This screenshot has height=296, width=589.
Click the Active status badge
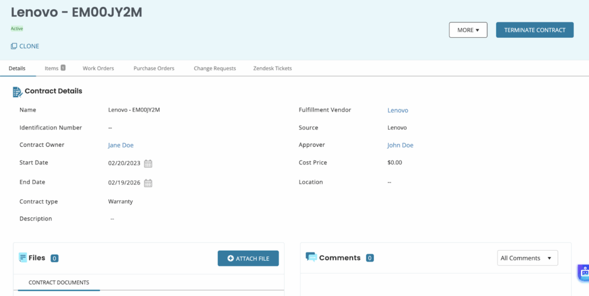coord(17,29)
